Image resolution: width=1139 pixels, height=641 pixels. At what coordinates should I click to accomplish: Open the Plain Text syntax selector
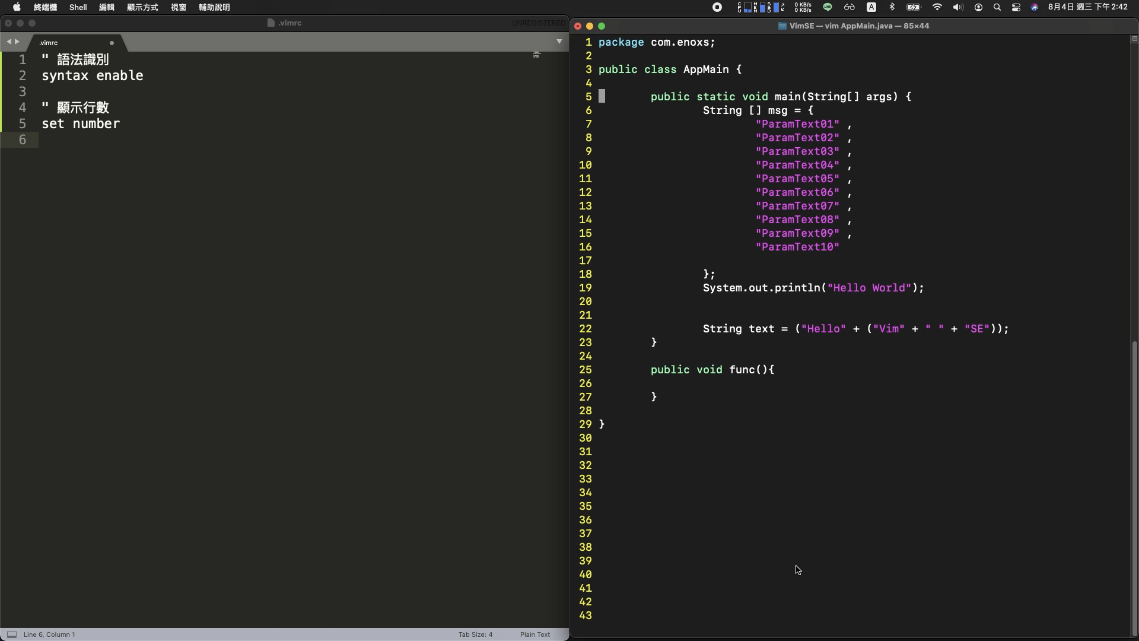point(534,634)
